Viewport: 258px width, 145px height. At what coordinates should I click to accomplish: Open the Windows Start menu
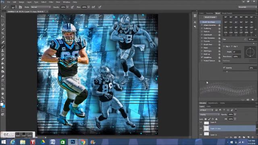4,142
